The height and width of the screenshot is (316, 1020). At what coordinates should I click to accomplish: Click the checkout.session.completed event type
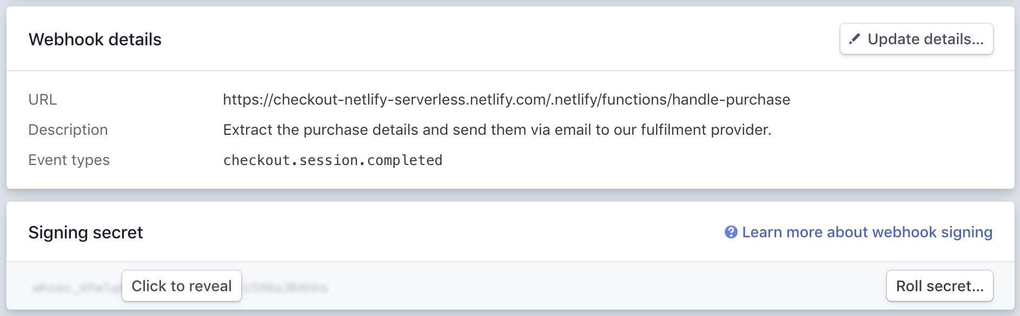point(332,160)
